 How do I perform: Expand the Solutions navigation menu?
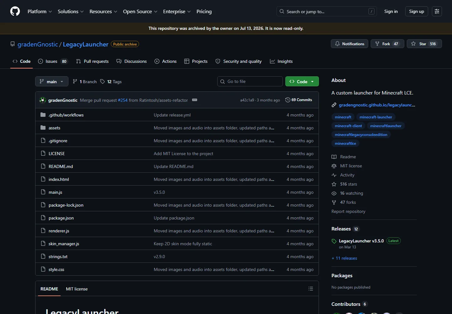pos(71,11)
